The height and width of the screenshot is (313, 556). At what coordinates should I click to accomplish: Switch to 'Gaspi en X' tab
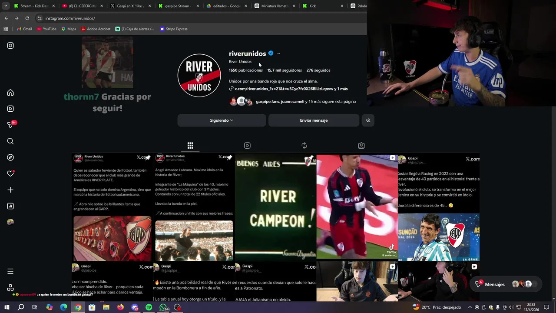point(131,6)
